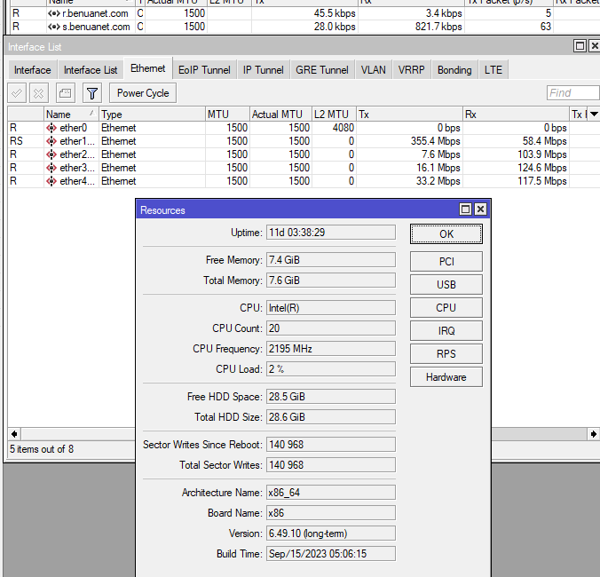Open the column selector dropdown arrow
The height and width of the screenshot is (577, 600).
click(591, 115)
